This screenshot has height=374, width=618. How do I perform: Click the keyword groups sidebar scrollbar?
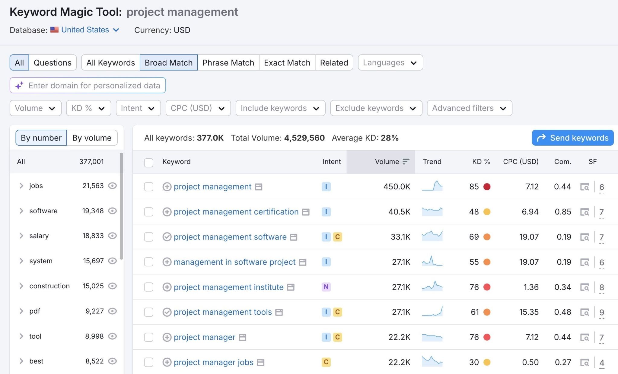[121, 206]
